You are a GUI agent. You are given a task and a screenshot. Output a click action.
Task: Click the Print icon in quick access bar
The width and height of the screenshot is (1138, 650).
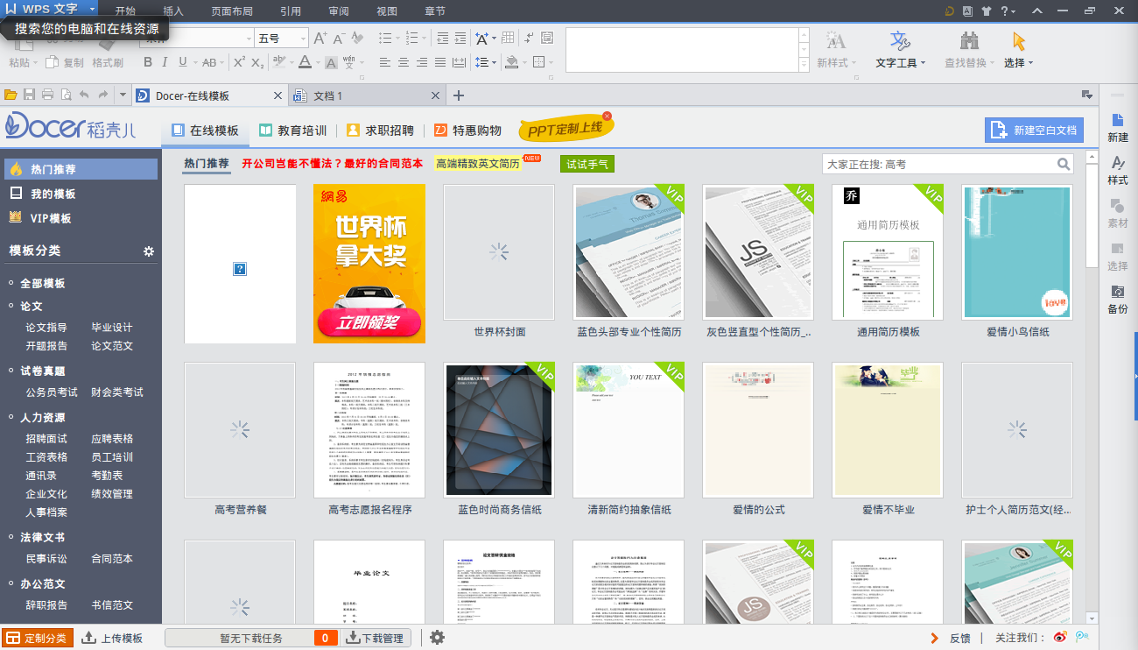47,95
